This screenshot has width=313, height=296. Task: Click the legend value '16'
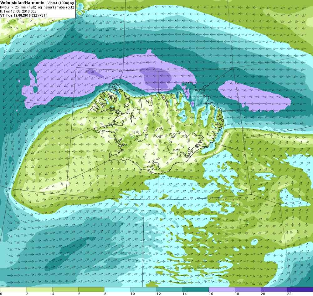click(211, 294)
